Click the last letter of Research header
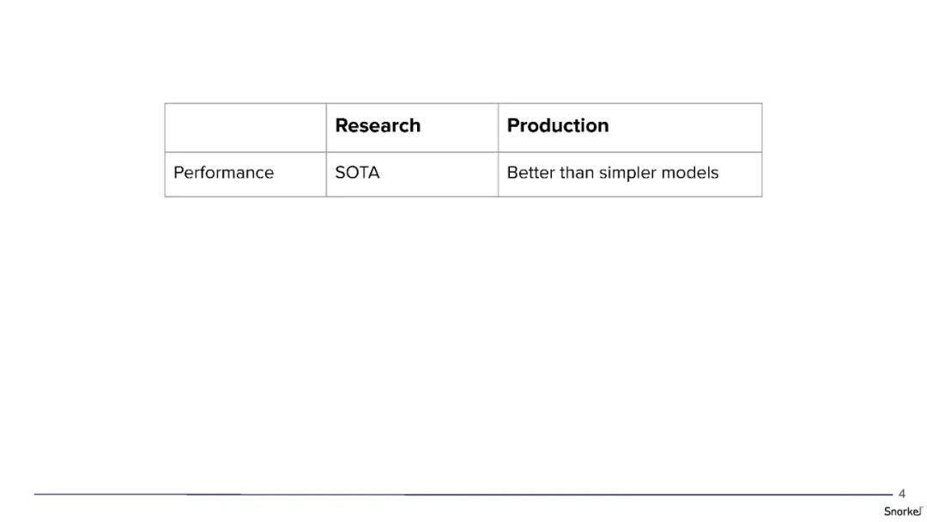 [415, 125]
